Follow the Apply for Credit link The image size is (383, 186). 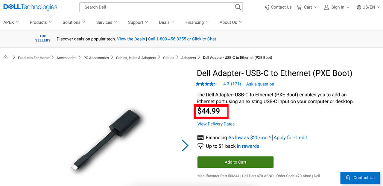[290, 138]
